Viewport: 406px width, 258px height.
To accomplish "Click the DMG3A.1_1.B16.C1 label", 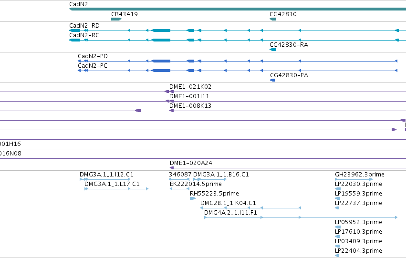I will pyautogui.click(x=221, y=174).
